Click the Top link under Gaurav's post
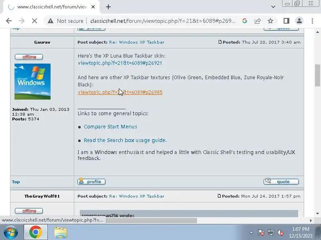 point(16,182)
